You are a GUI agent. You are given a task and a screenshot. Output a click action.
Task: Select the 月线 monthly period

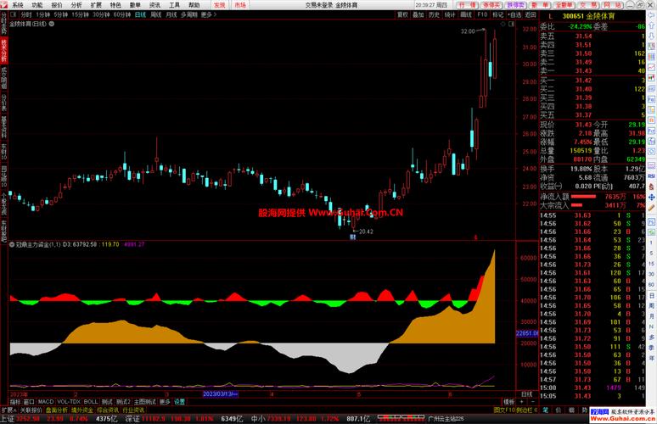point(171,14)
